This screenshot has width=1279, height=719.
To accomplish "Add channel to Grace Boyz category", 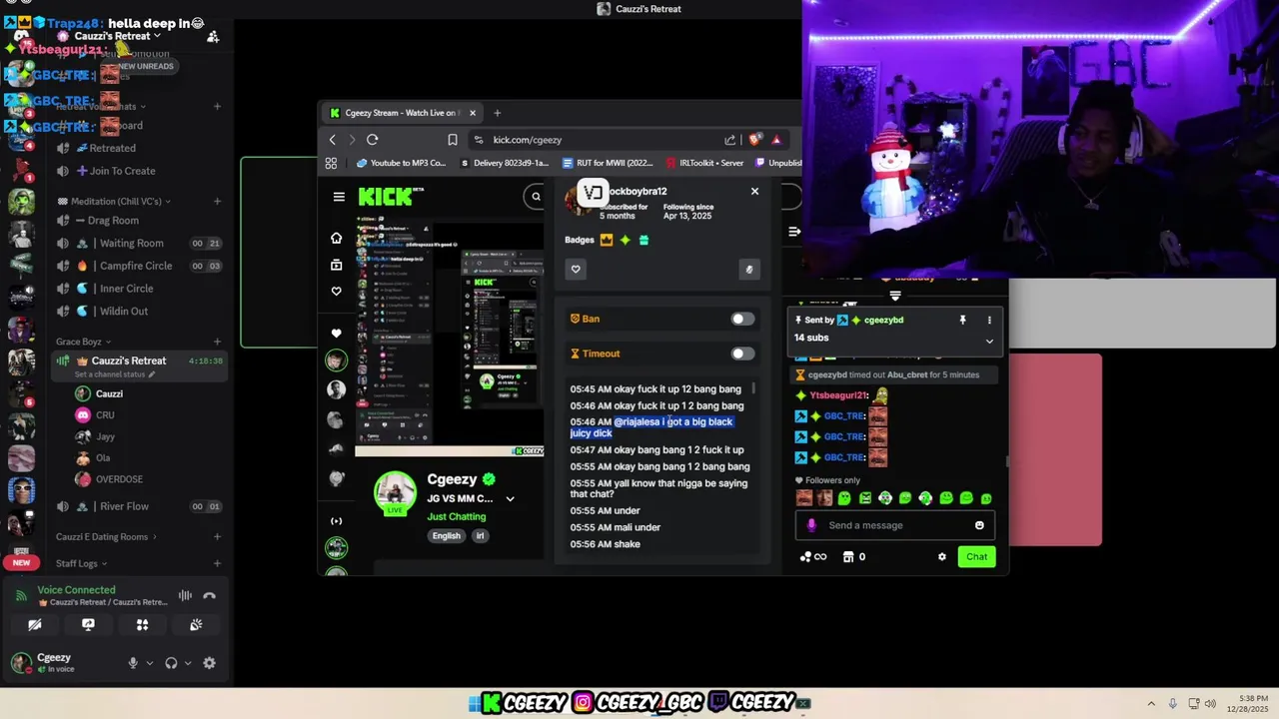I will [217, 342].
